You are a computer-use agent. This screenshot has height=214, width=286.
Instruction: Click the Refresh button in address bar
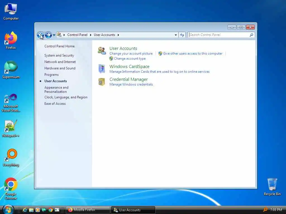click(182, 35)
